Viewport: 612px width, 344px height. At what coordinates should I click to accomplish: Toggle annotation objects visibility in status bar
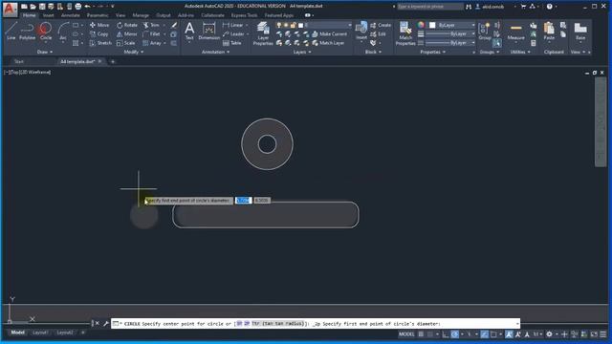pos(509,334)
